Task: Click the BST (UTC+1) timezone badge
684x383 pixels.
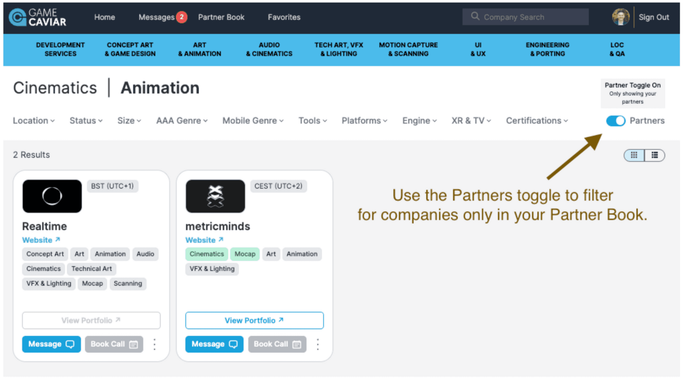Action: tap(113, 186)
